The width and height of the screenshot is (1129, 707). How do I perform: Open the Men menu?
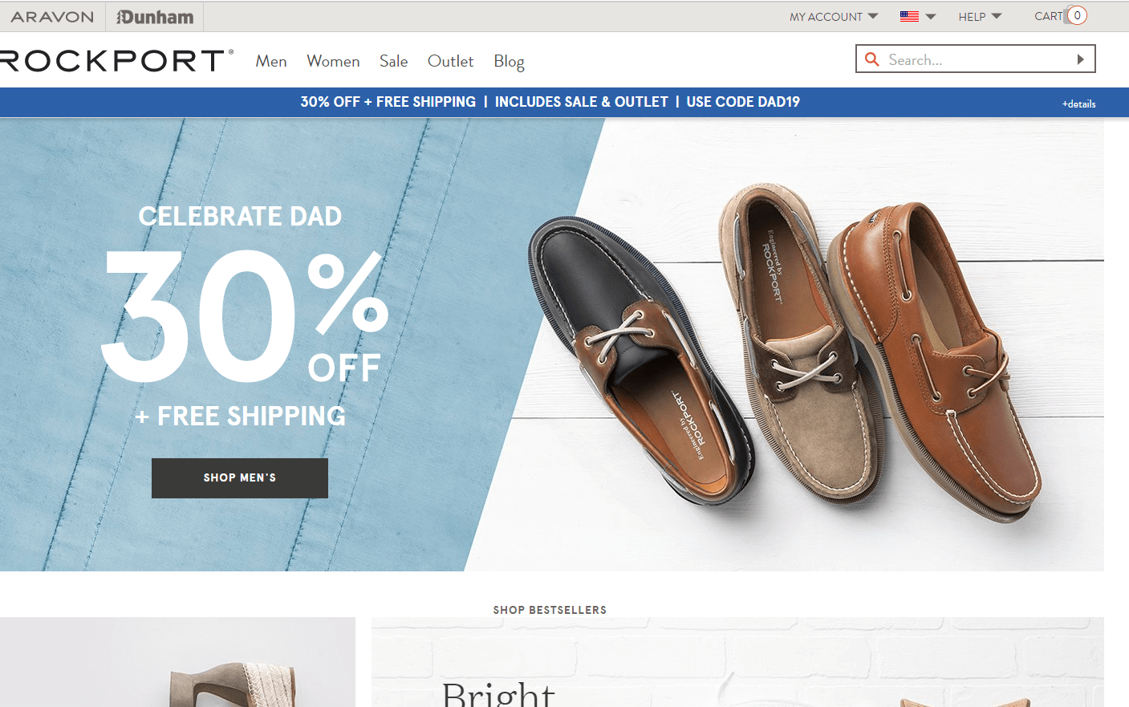tap(271, 61)
